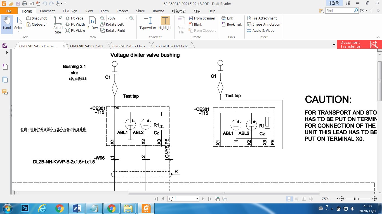Screen dimensions: 382x214
Task: Switch to the Fill & Sign tab
Action: pos(70,11)
